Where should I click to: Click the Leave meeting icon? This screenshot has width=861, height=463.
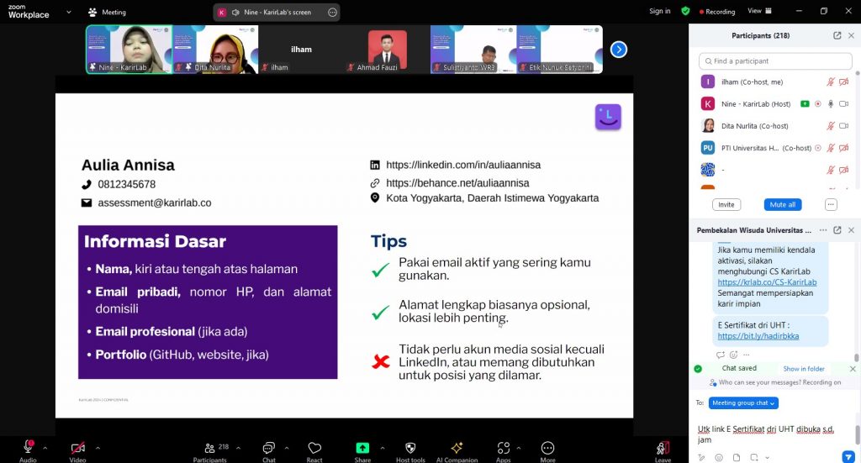(x=663, y=449)
